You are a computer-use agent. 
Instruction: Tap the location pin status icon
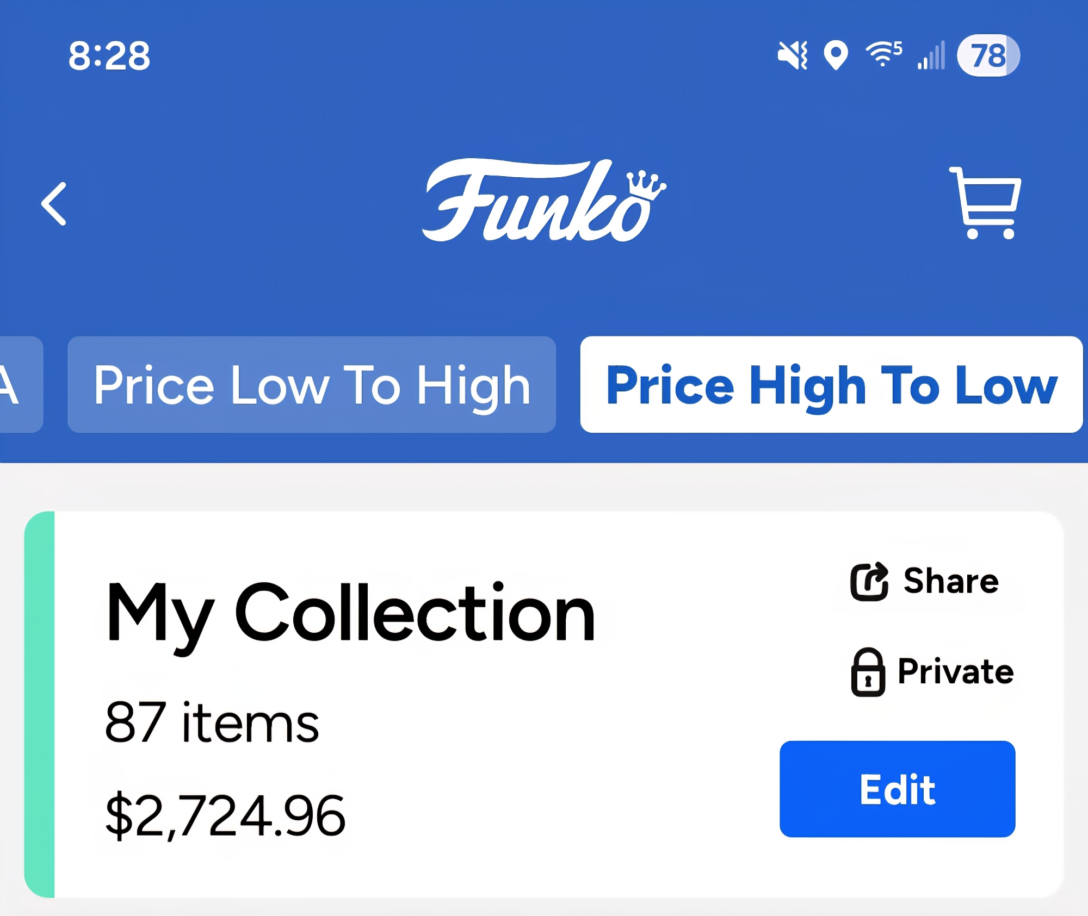(x=836, y=55)
